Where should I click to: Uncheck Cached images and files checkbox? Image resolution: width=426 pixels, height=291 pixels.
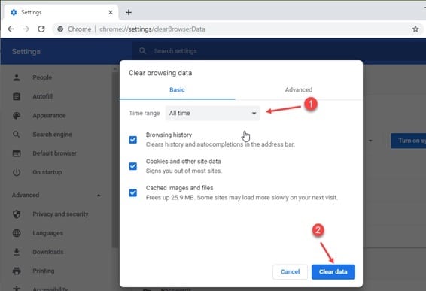pyautogui.click(x=133, y=192)
